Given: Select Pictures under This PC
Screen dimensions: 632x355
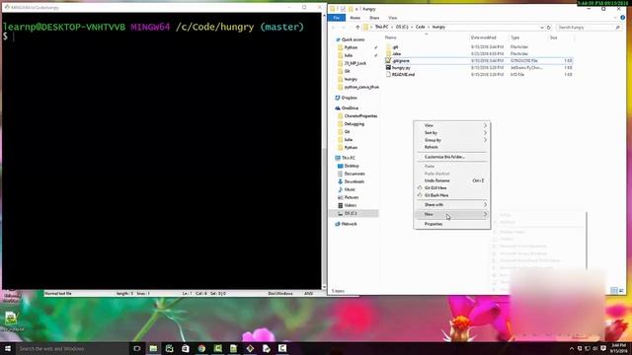Looking at the screenshot, I should [352, 197].
